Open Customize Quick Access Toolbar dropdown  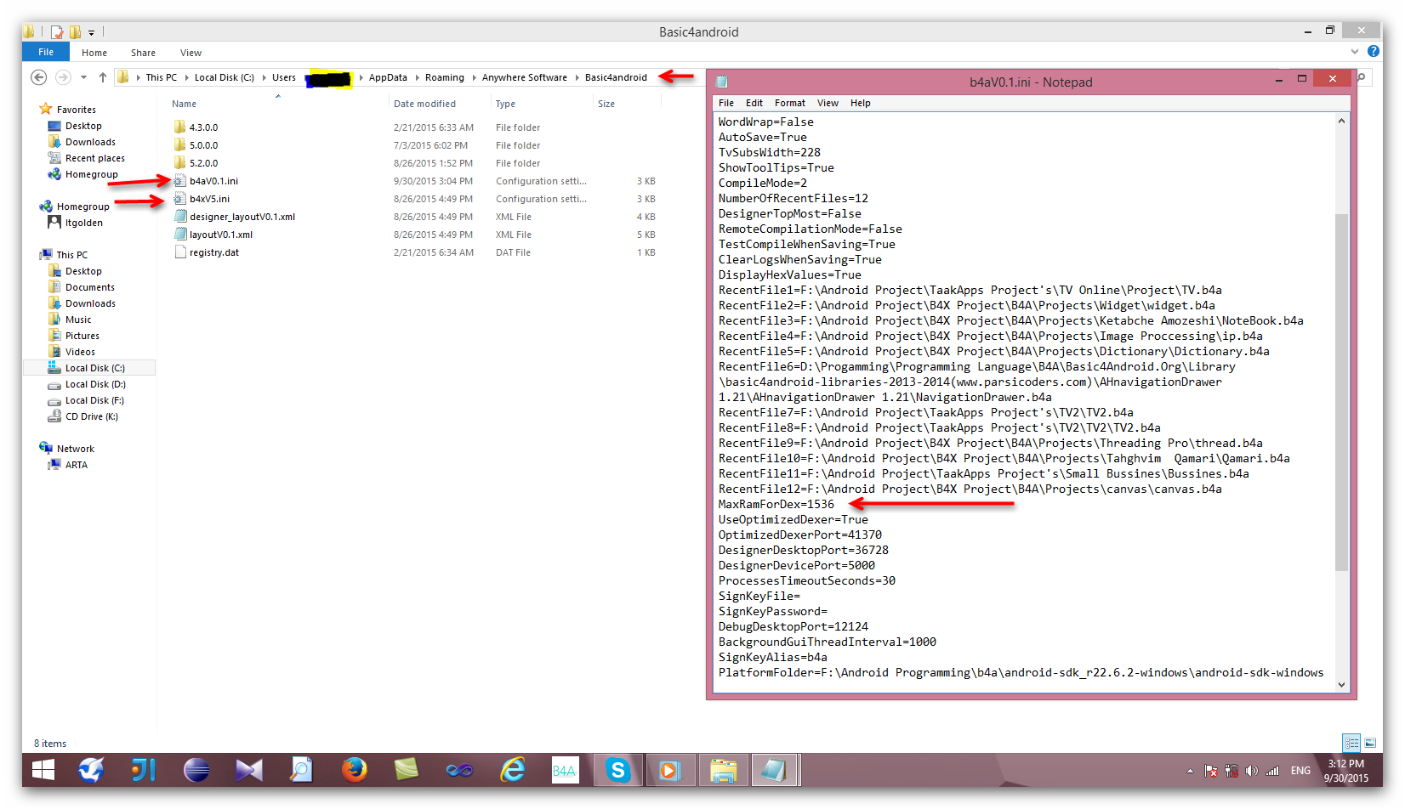tap(91, 32)
